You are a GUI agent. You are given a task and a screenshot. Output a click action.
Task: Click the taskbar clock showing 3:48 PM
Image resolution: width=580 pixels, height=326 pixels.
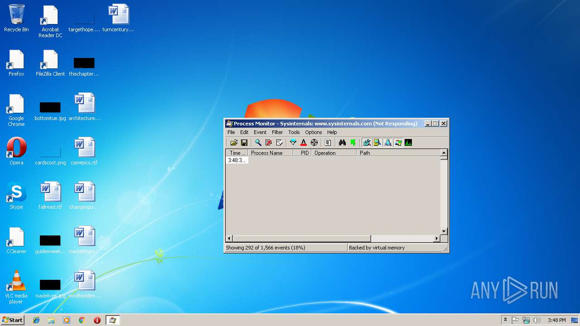[x=556, y=320]
